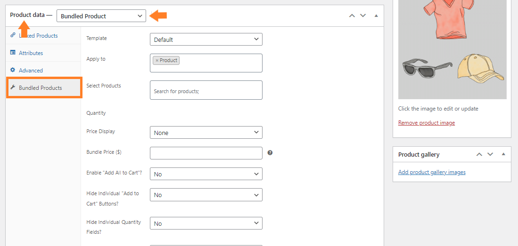518x246 pixels.
Task: Move Product gallery panel down
Action: [x=490, y=154]
